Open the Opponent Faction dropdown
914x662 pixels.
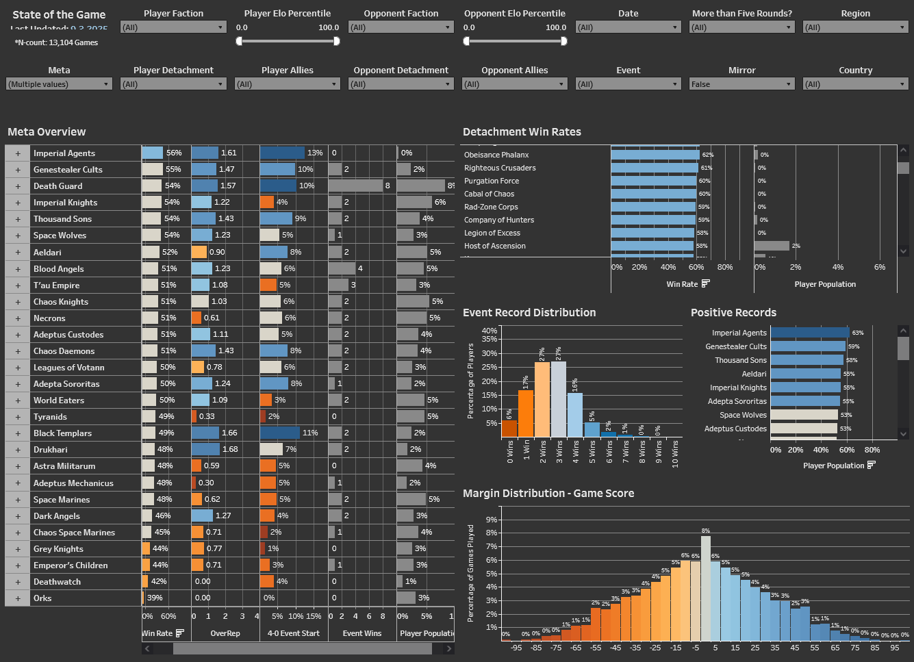(401, 27)
